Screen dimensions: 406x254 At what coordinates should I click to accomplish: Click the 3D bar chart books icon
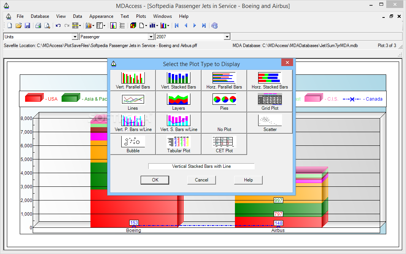point(89,25)
